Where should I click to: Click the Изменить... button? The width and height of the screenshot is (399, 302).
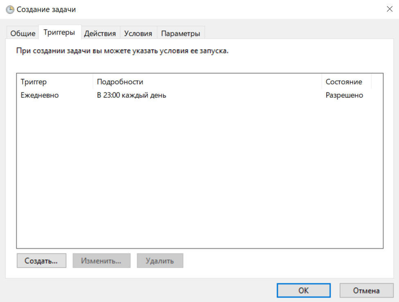[101, 261]
